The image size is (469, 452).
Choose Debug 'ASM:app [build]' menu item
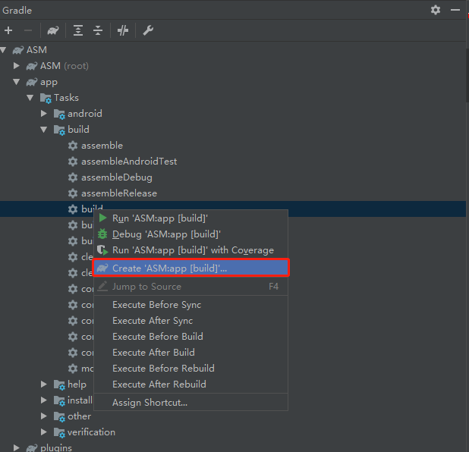pyautogui.click(x=190, y=234)
